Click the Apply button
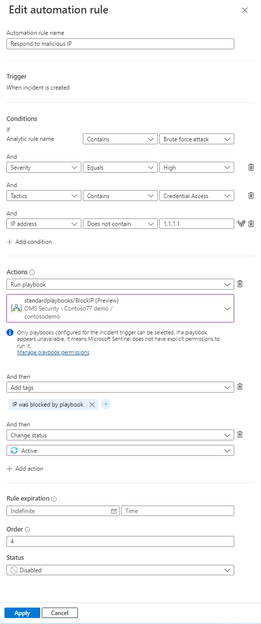This screenshot has width=261, height=624. (22, 613)
